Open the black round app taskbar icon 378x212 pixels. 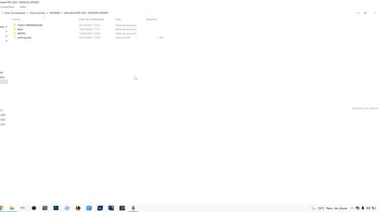pyautogui.click(x=34, y=208)
